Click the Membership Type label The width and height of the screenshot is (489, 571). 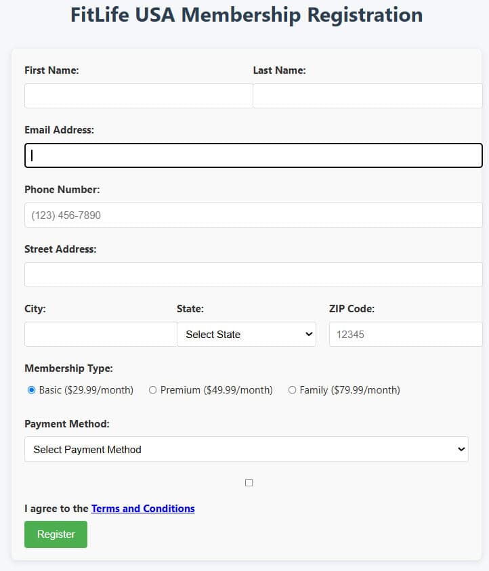coord(68,368)
